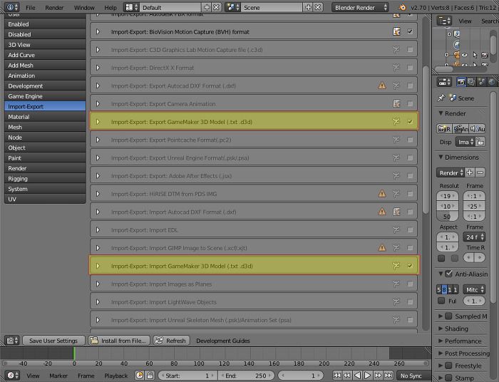Screen dimensions: 499x382
Task: Play animation in reverse
Action: 357,376
